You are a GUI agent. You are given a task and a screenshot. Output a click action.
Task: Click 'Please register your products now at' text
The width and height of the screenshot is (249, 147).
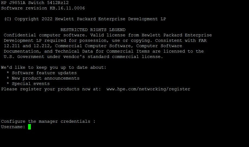tap(51, 89)
